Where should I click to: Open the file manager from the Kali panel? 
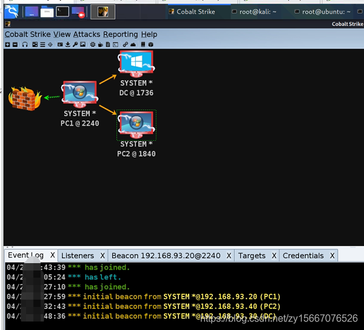(47, 12)
